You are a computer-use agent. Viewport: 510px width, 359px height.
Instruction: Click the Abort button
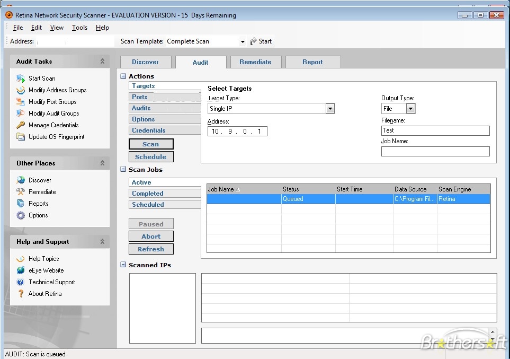pyautogui.click(x=151, y=237)
